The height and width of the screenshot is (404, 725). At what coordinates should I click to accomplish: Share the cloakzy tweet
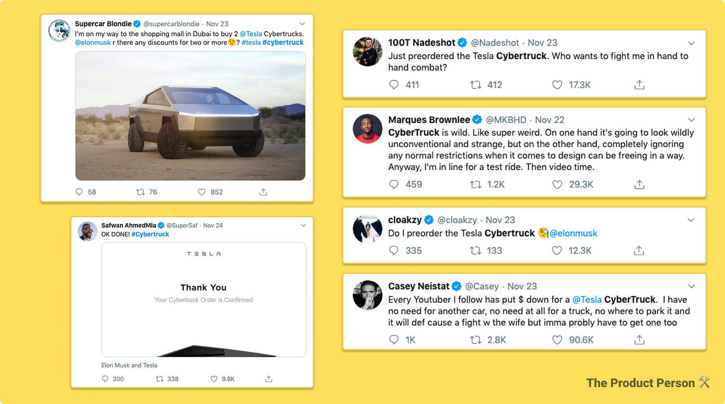639,250
